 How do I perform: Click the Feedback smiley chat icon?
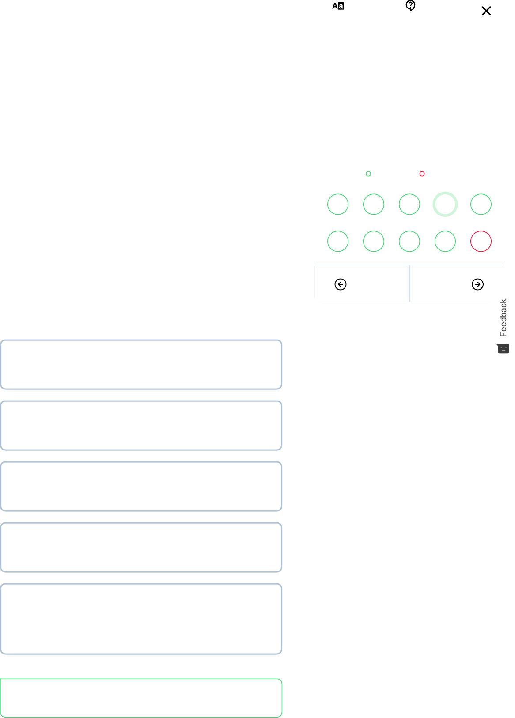click(503, 349)
